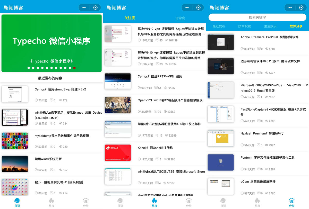This screenshot has height=209, width=309.
Task: Tap the 分类 layers icon on the 关注度 screen
Action: [x=189, y=201]
